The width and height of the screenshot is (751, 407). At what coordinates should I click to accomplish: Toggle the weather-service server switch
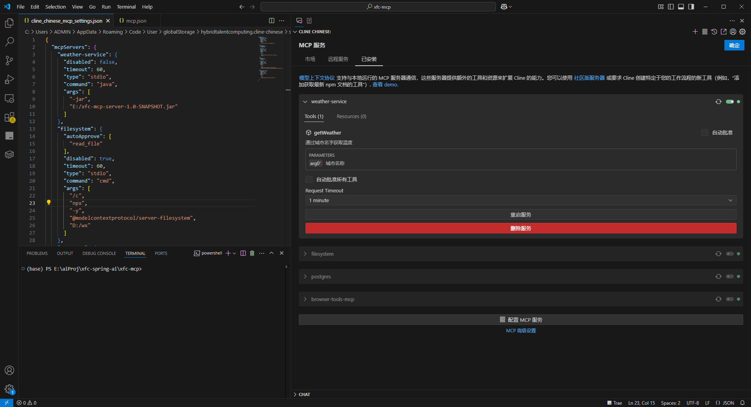[730, 102]
